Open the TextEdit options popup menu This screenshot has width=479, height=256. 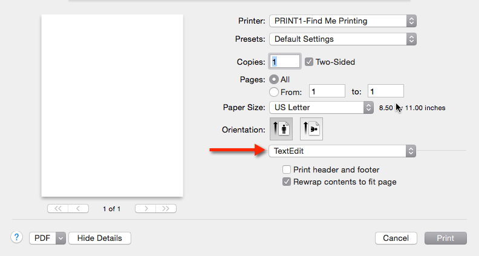click(342, 151)
